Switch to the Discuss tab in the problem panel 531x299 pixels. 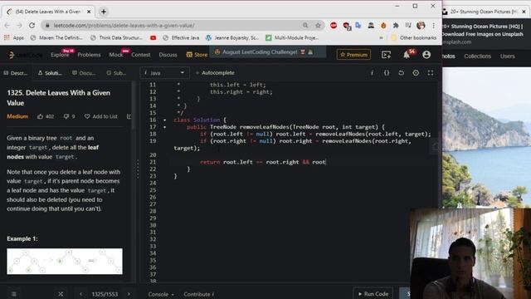[84, 73]
